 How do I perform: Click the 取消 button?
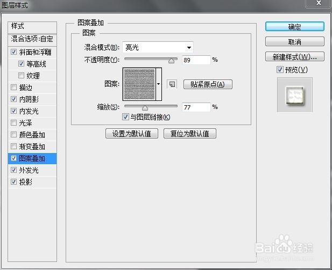[294, 42]
